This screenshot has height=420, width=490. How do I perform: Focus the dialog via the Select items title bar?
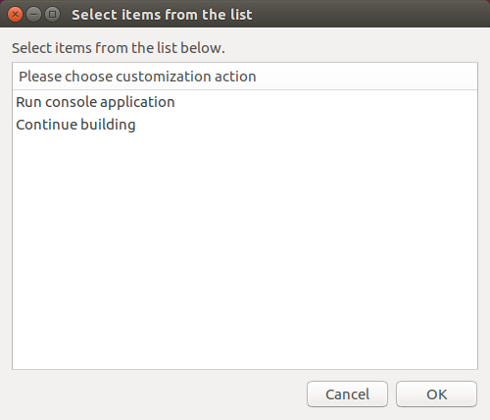(x=162, y=15)
